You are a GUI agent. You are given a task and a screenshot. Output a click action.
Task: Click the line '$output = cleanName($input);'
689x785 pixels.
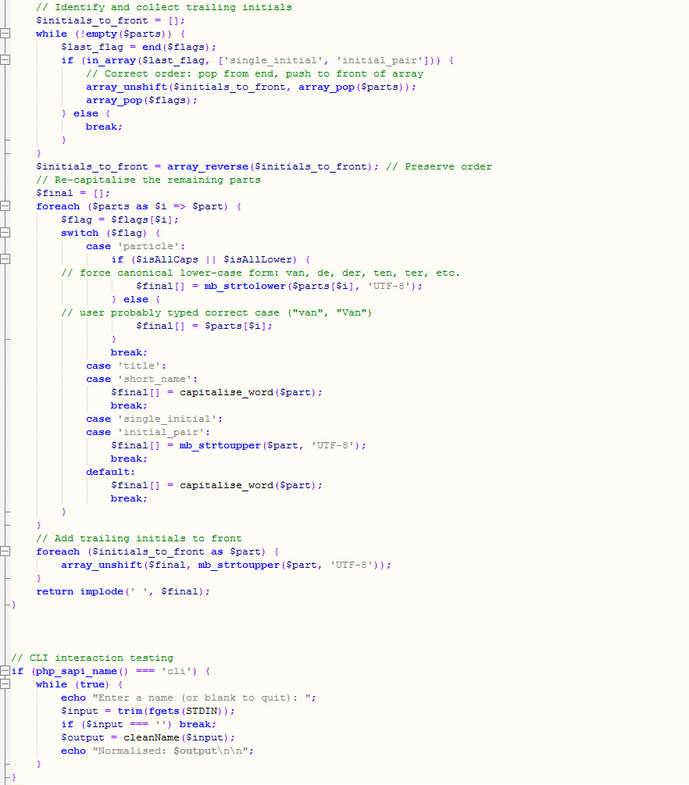(148, 737)
